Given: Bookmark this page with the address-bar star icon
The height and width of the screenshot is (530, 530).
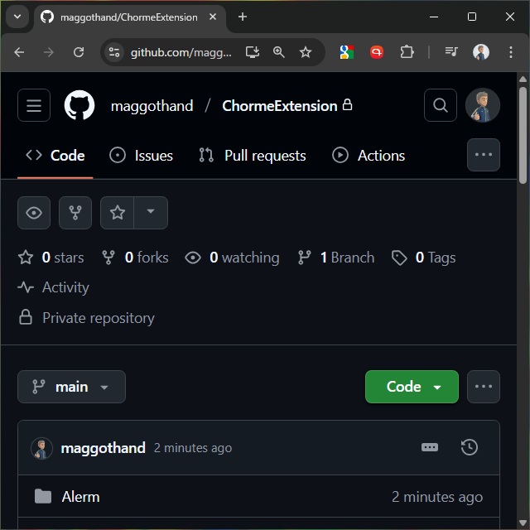Looking at the screenshot, I should [x=306, y=52].
